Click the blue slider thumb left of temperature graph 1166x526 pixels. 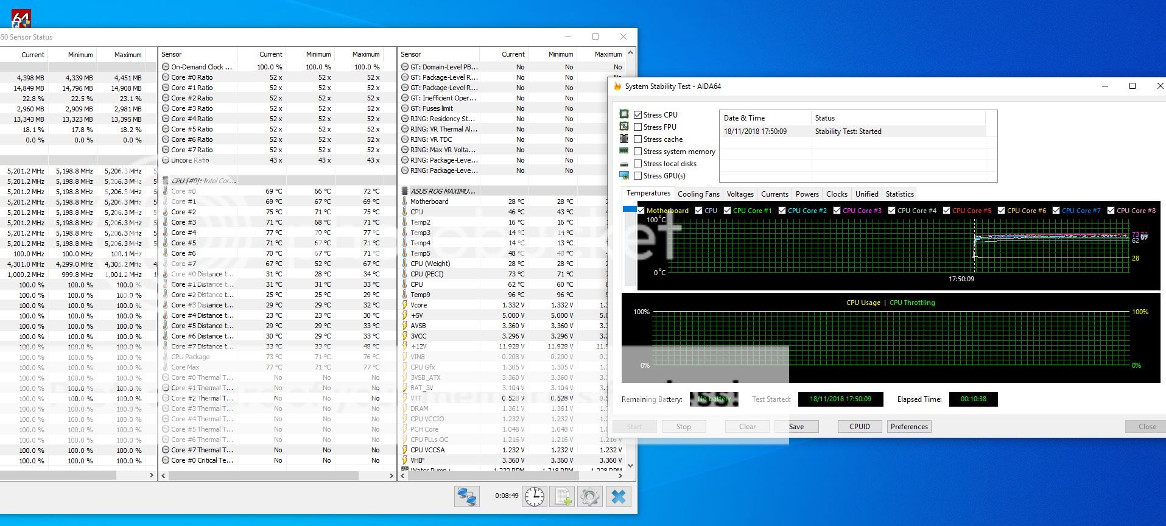[x=630, y=209]
